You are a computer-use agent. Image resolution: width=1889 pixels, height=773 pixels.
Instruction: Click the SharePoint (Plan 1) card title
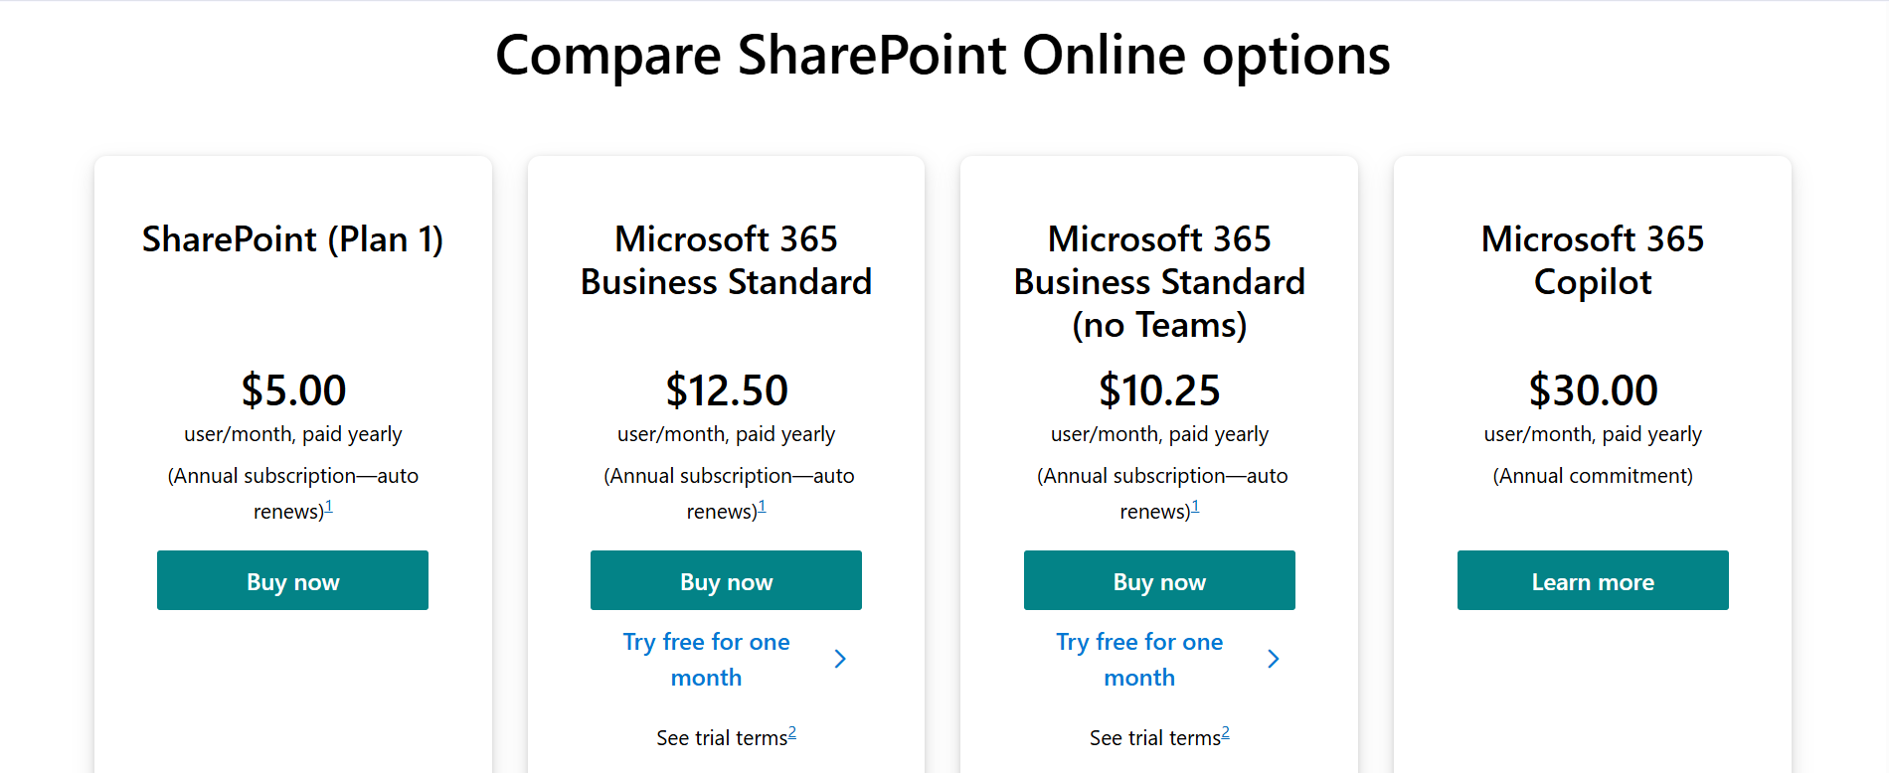(292, 239)
